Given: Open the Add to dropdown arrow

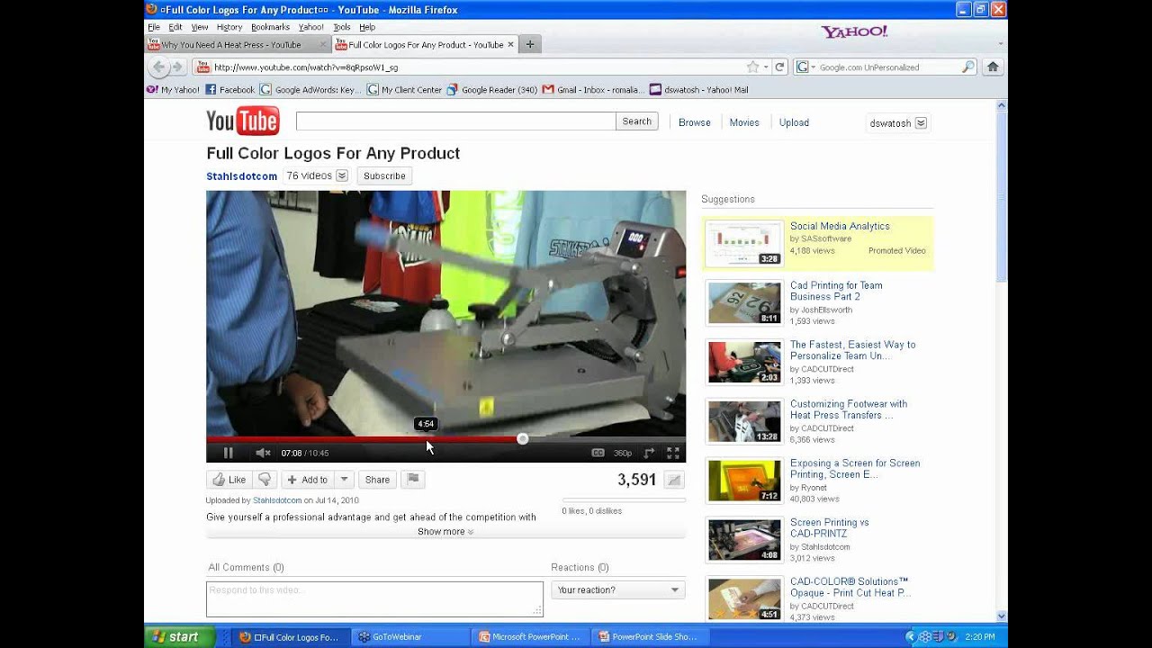Looking at the screenshot, I should click(343, 480).
